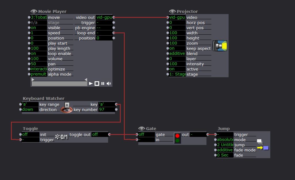Toggle the Projector actor's eye icon
Image resolution: width=295 pixels, height=180 pixels.
point(173,11)
